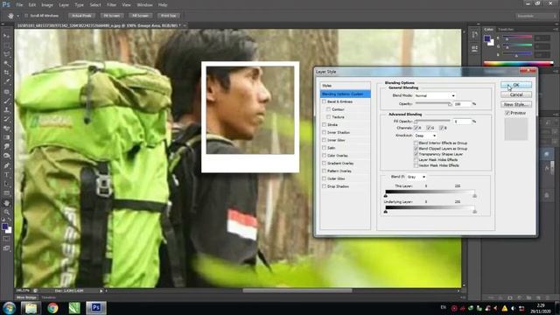Select the Blur tool

point(7,147)
